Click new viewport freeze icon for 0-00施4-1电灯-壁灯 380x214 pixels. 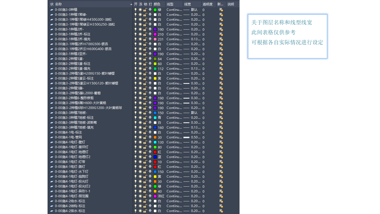click(x=221, y=142)
